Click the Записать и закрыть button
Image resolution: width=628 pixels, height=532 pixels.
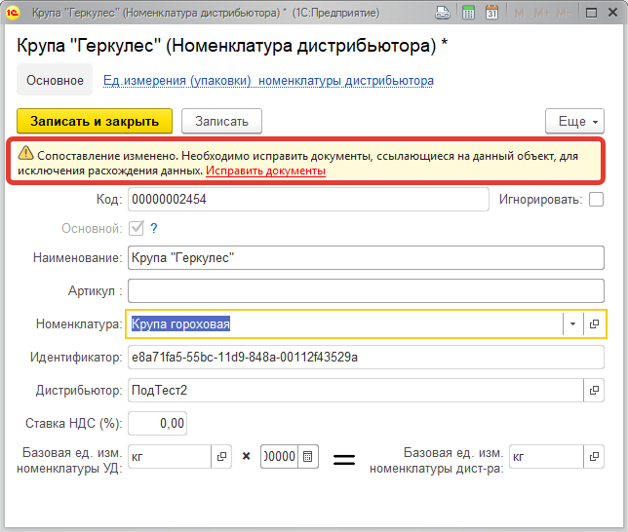(x=95, y=121)
